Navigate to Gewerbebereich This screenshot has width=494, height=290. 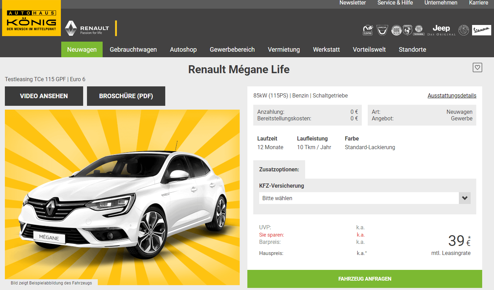point(232,50)
